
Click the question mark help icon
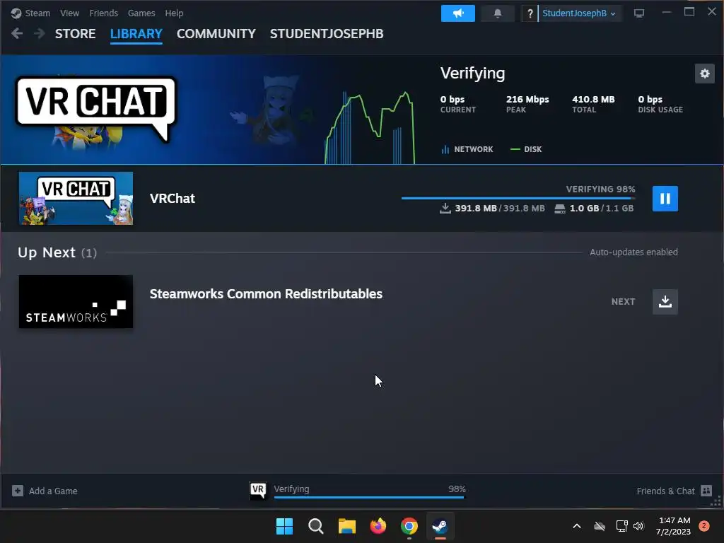click(x=530, y=13)
